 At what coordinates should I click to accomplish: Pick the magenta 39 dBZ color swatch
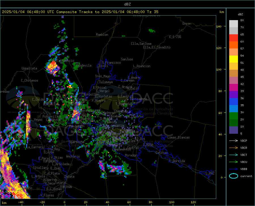tap(233, 88)
